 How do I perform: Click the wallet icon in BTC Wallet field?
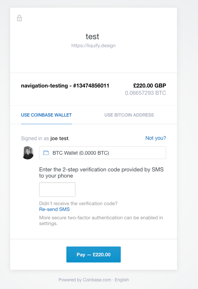click(x=46, y=153)
